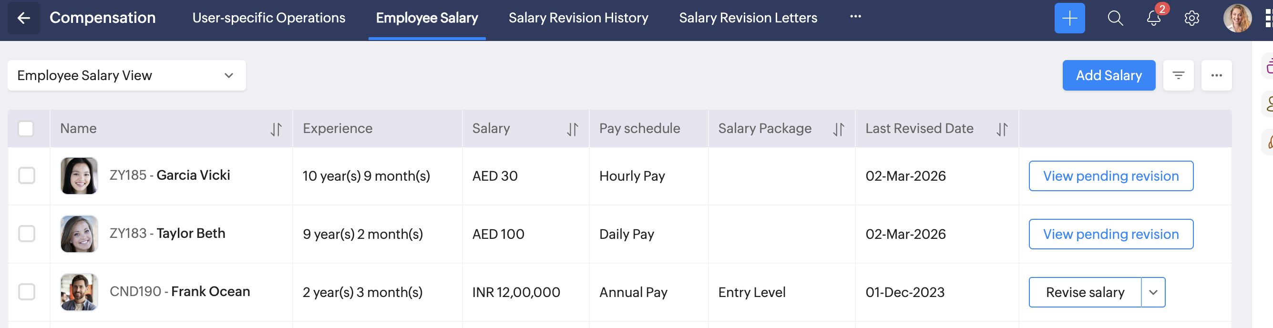Open the User-specific Operations tab
This screenshot has width=1273, height=328.
point(269,18)
